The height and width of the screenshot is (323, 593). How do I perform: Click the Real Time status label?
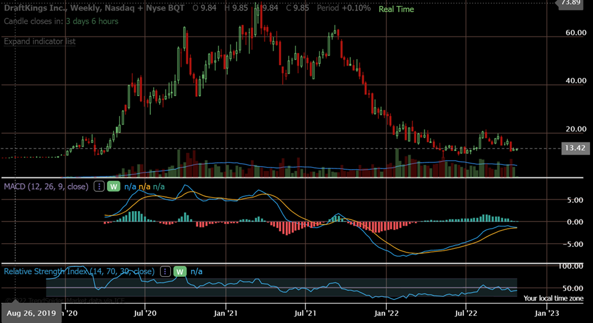[397, 9]
